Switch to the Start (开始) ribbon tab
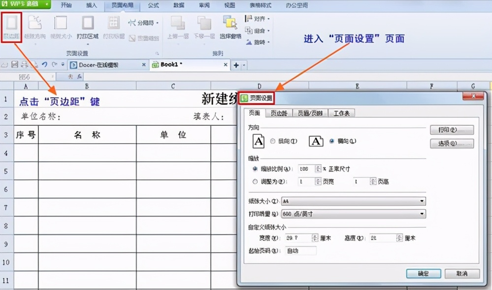The height and width of the screenshot is (290, 492). pyautogui.click(x=66, y=5)
